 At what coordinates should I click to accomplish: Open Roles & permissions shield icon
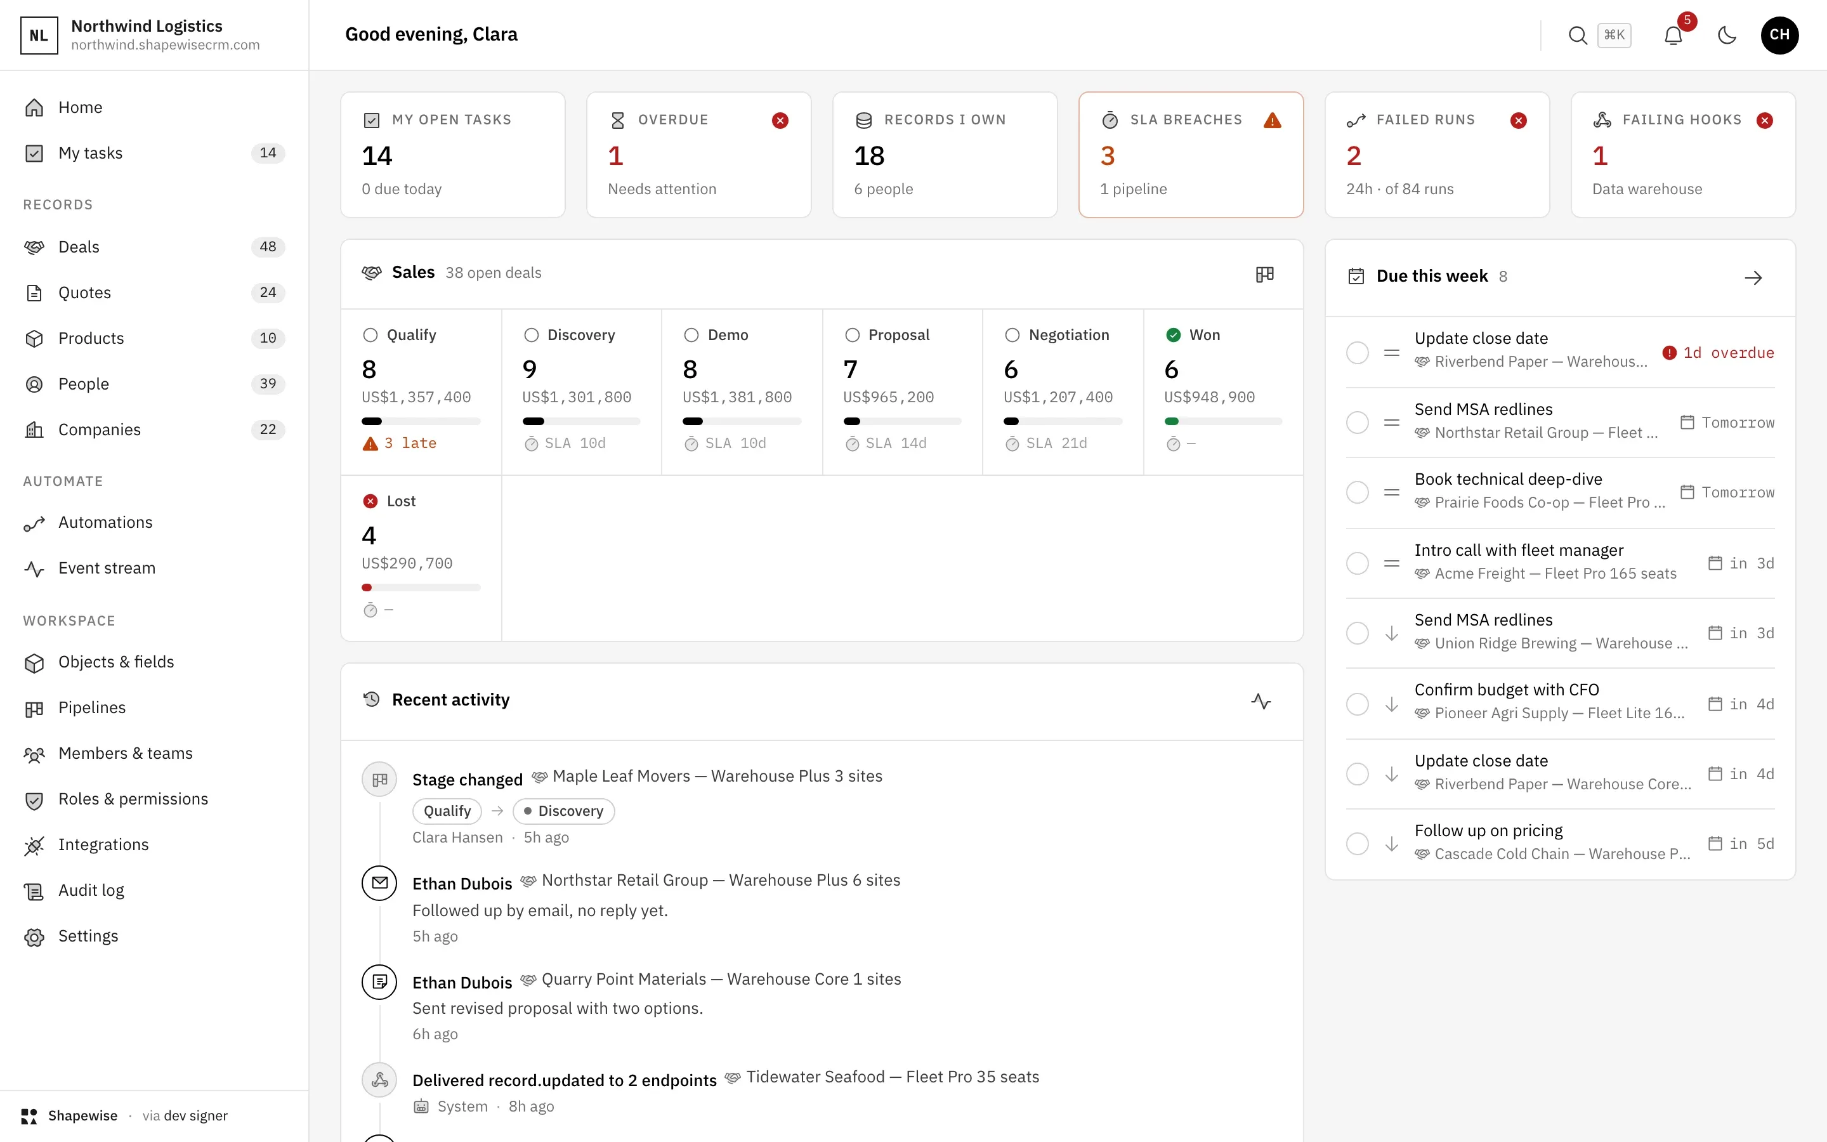[x=34, y=800]
